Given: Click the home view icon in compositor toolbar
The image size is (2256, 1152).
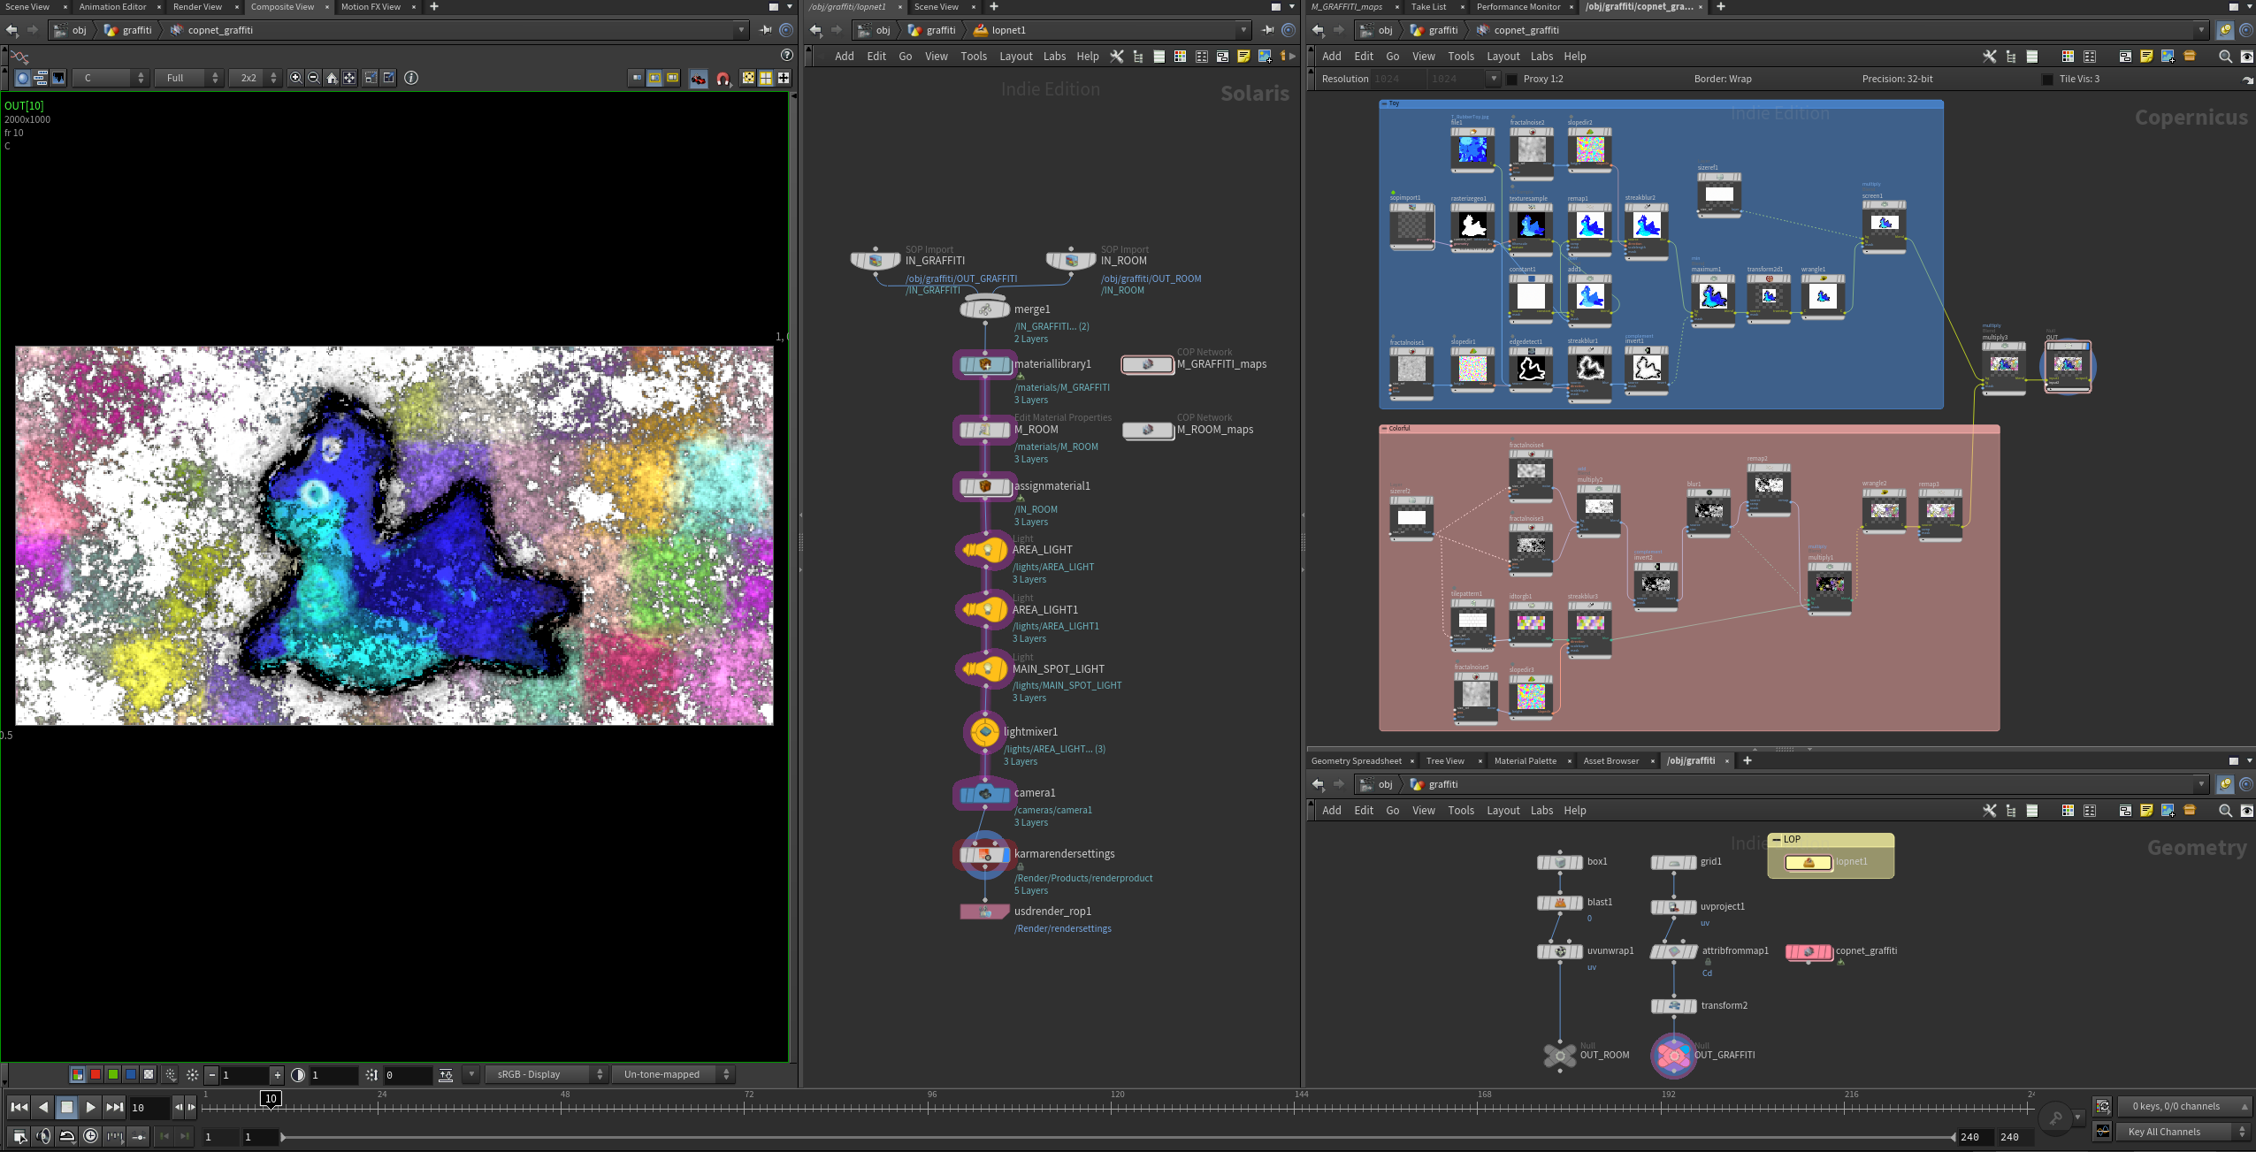Looking at the screenshot, I should pyautogui.click(x=332, y=78).
